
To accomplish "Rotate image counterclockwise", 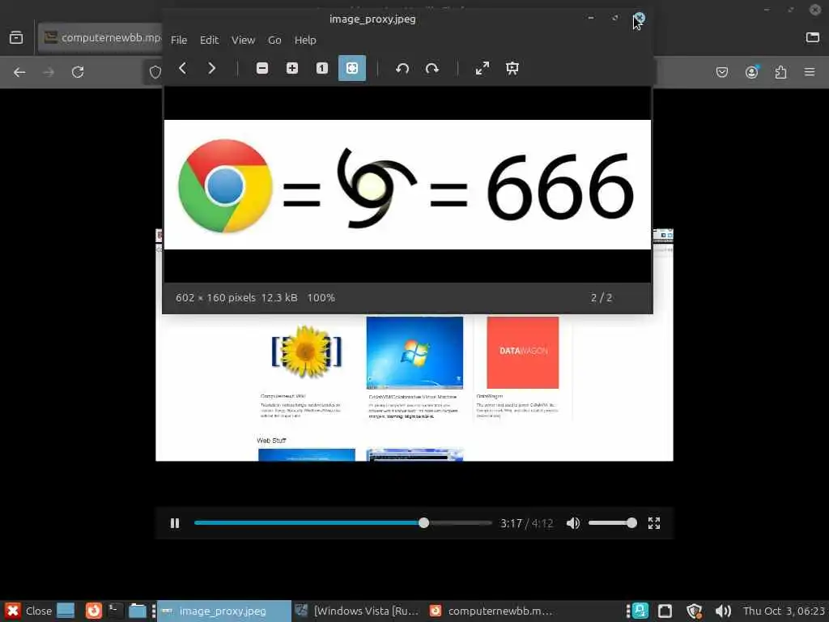I will [x=402, y=68].
